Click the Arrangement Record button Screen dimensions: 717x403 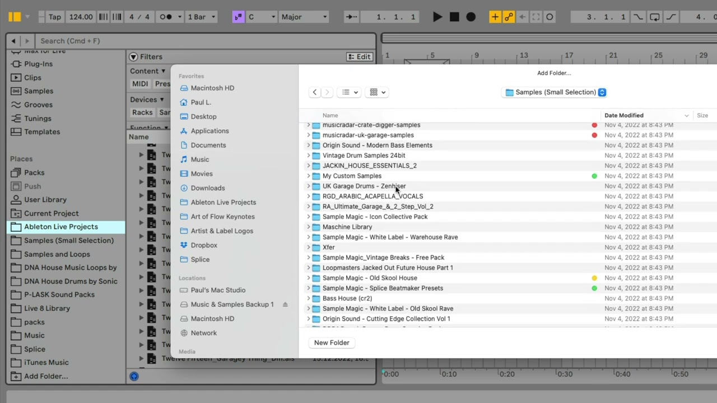pyautogui.click(x=471, y=17)
